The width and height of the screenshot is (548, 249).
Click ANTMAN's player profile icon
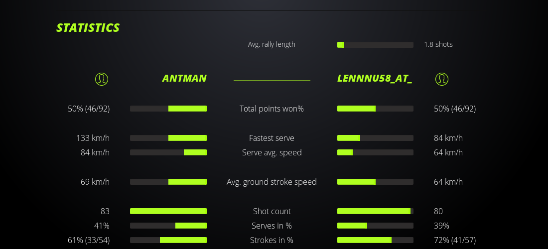click(102, 79)
